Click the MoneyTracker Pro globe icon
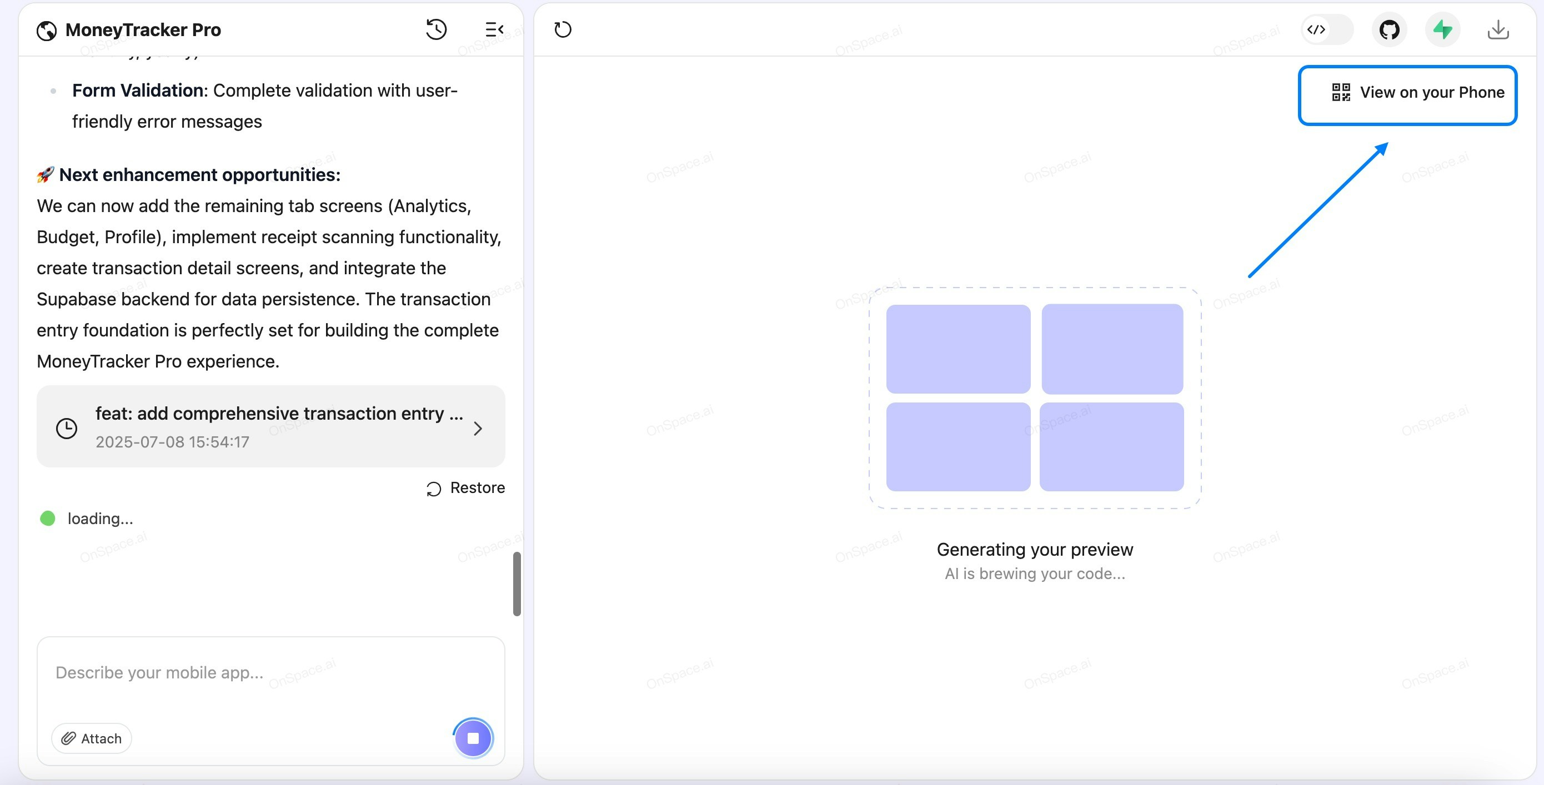1544x785 pixels. click(x=46, y=31)
